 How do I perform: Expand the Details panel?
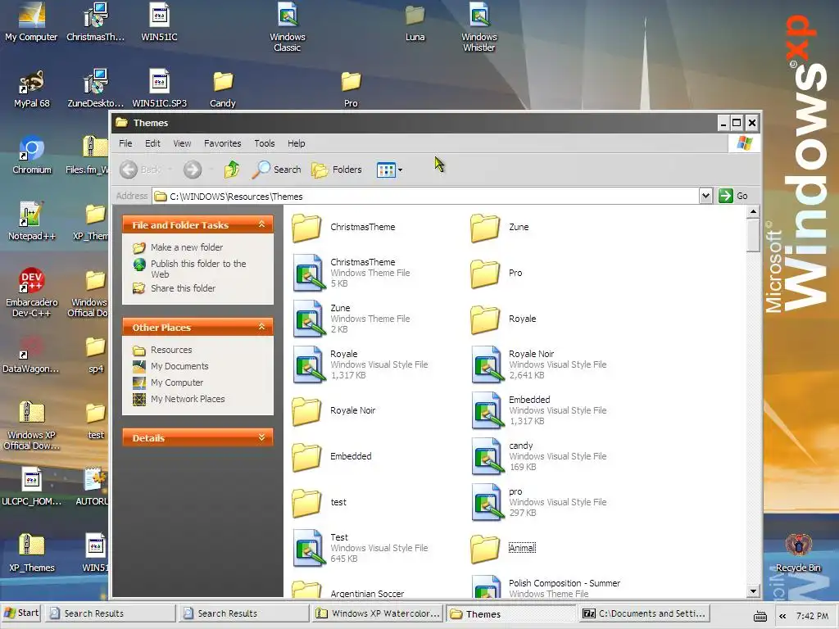tap(261, 437)
